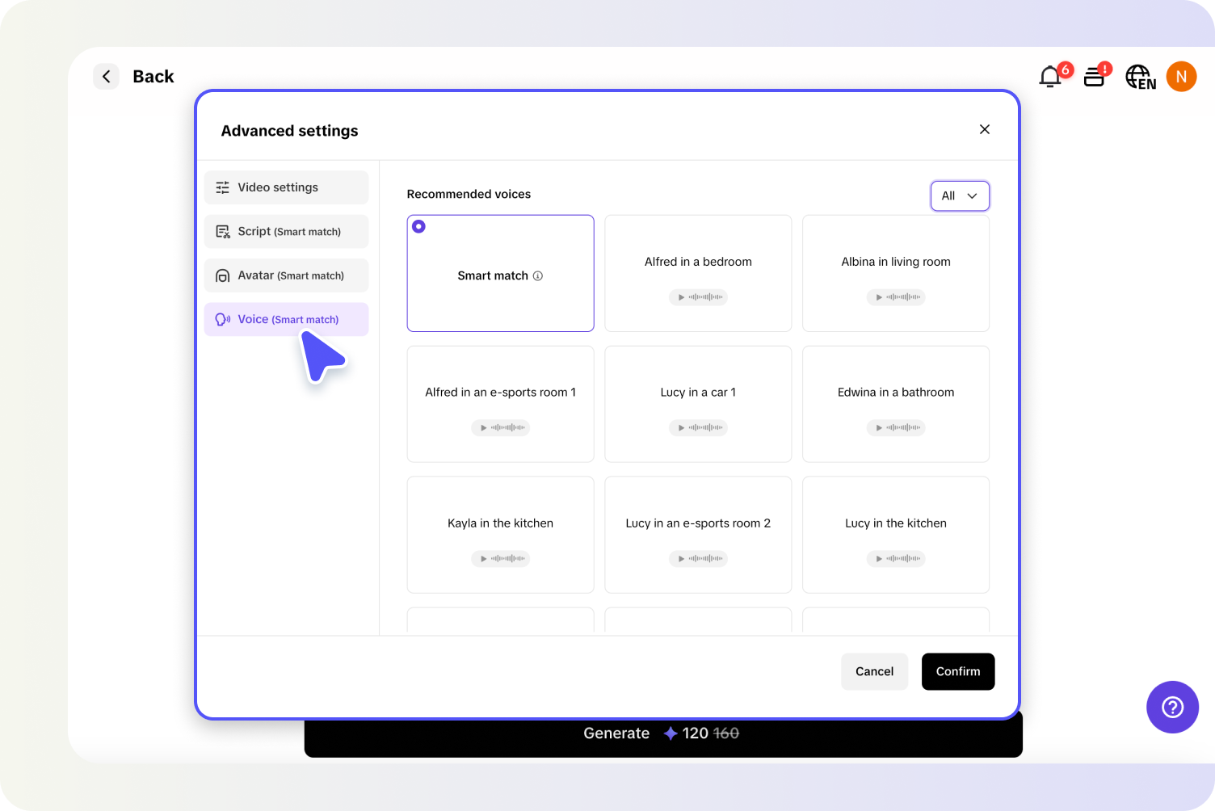Select the Smart match voice radio button

(x=418, y=226)
